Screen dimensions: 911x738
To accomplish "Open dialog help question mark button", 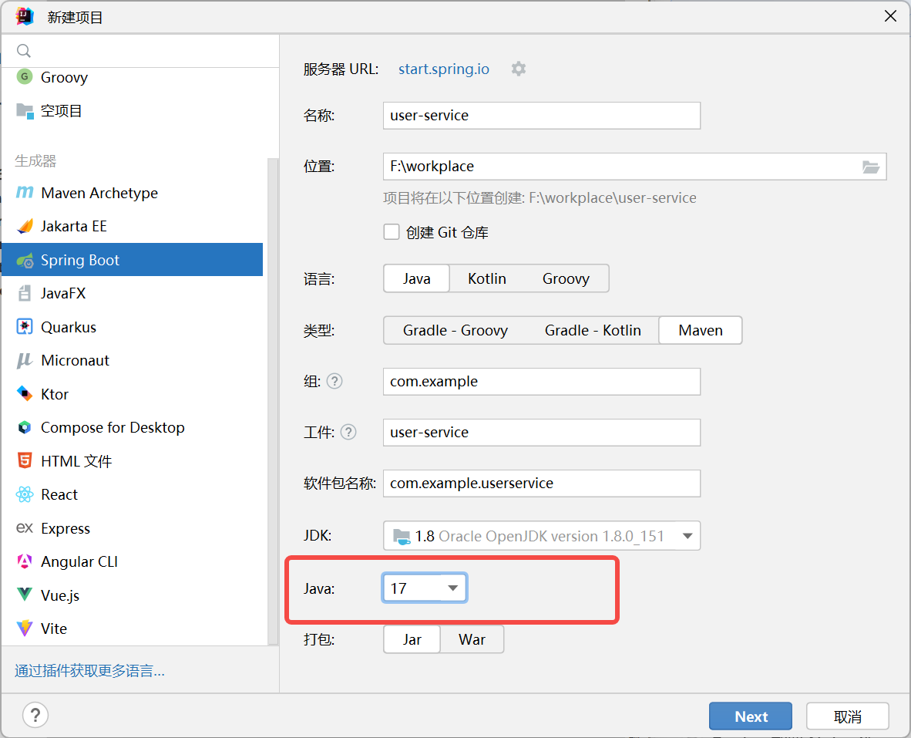I will tap(35, 715).
